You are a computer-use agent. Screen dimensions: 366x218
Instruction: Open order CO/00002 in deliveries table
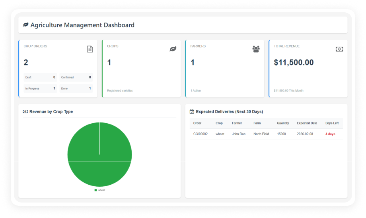pos(201,134)
